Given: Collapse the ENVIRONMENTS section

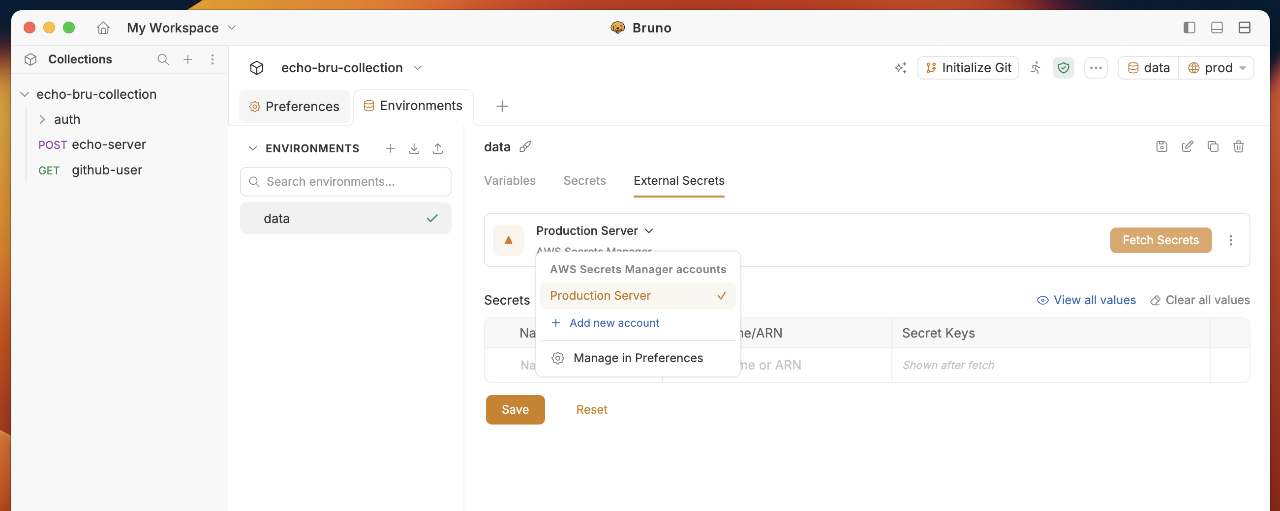Looking at the screenshot, I should [252, 148].
